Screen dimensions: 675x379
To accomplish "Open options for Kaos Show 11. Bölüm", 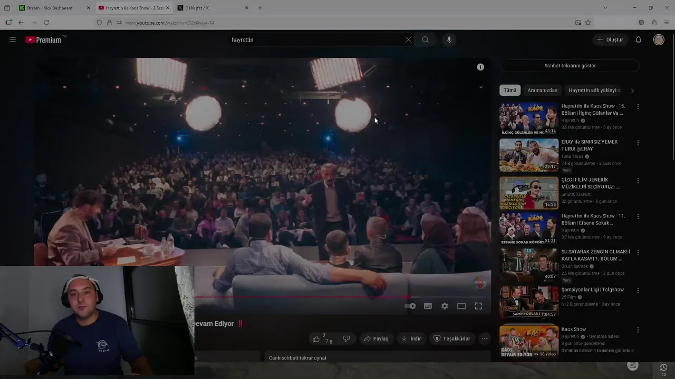I will tap(638, 216).
